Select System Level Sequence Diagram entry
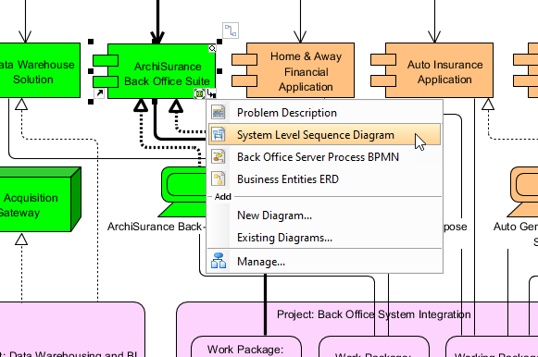Image resolution: width=538 pixels, height=357 pixels. click(x=324, y=134)
